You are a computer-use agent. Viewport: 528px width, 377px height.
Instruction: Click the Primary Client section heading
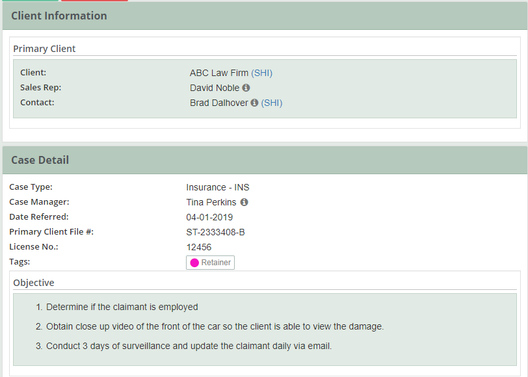44,49
